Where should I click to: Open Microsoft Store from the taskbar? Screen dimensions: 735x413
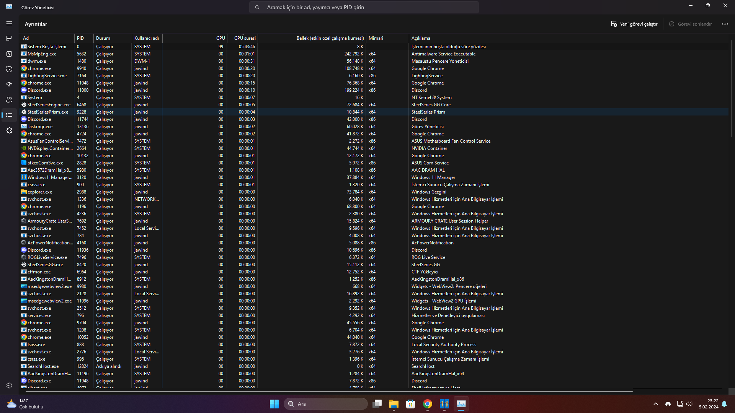point(411,404)
